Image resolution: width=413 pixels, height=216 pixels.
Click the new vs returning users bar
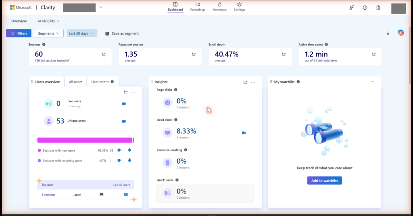tap(86, 140)
